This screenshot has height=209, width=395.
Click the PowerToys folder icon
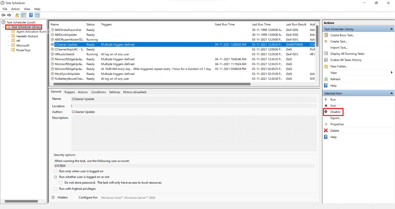pyautogui.click(x=13, y=50)
